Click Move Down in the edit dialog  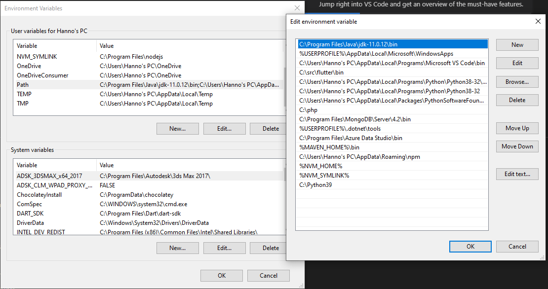(517, 146)
